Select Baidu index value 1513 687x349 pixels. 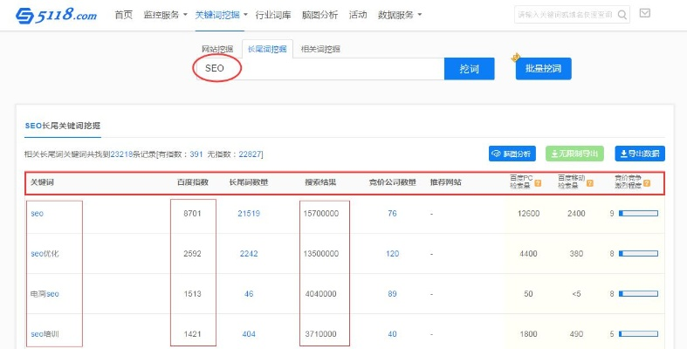point(192,294)
